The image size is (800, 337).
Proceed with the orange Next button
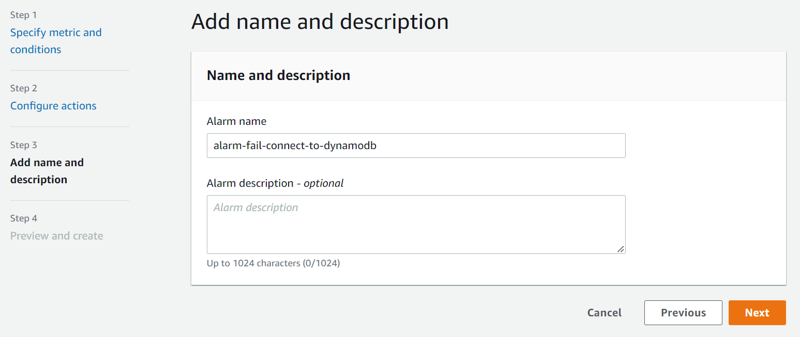[757, 313]
